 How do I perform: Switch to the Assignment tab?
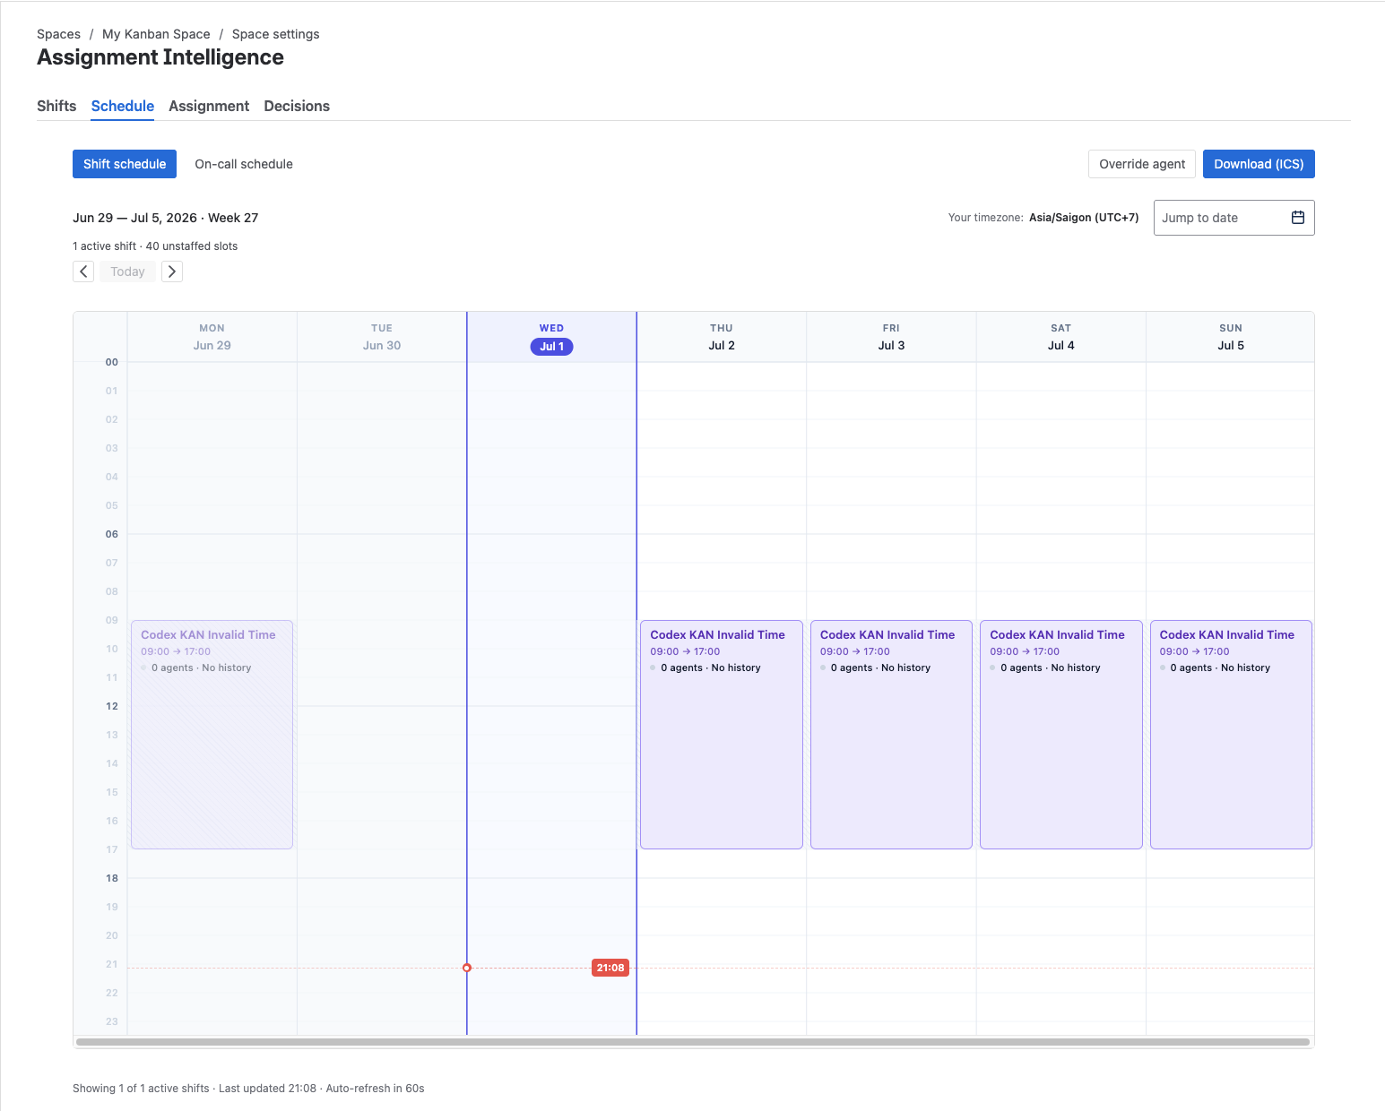(209, 106)
